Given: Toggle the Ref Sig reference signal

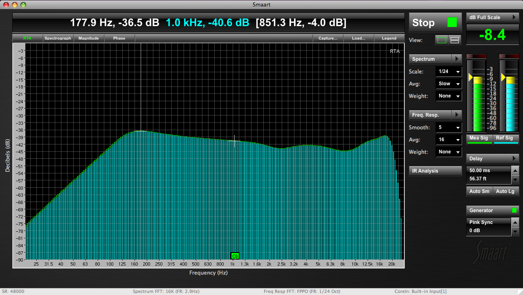Looking at the screenshot, I should coord(504,138).
